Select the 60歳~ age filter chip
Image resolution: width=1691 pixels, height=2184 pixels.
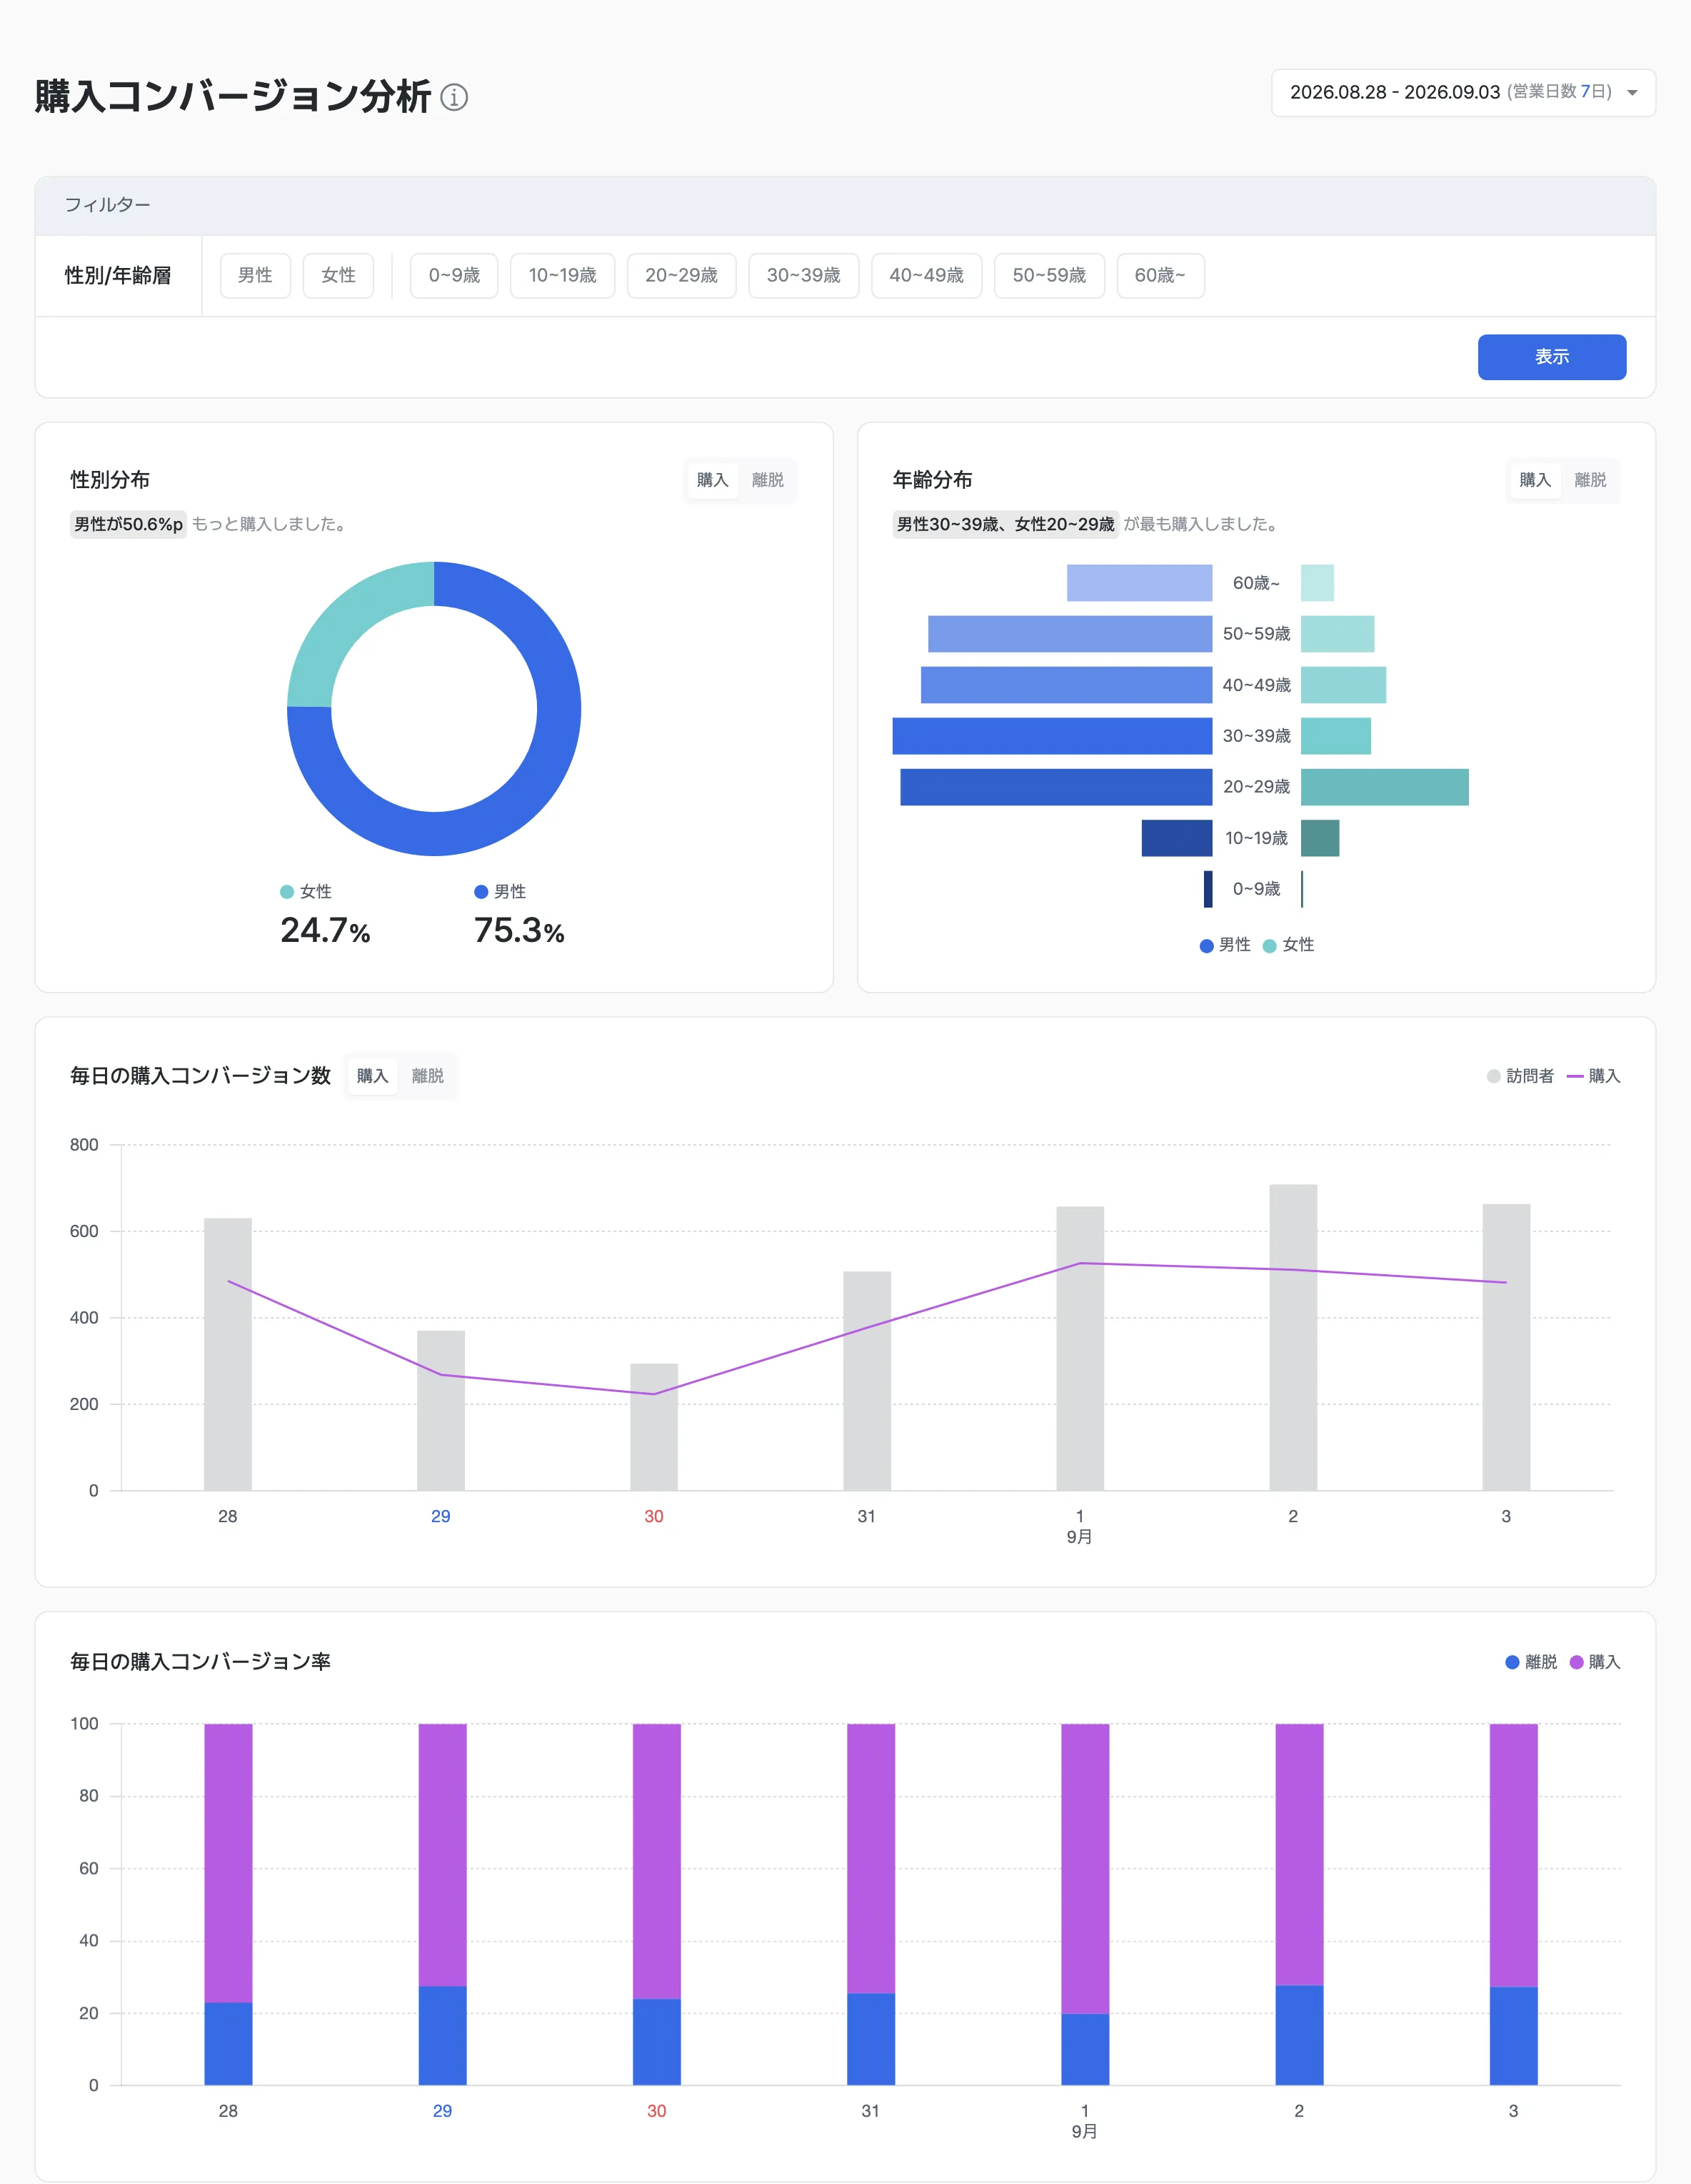[x=1160, y=276]
